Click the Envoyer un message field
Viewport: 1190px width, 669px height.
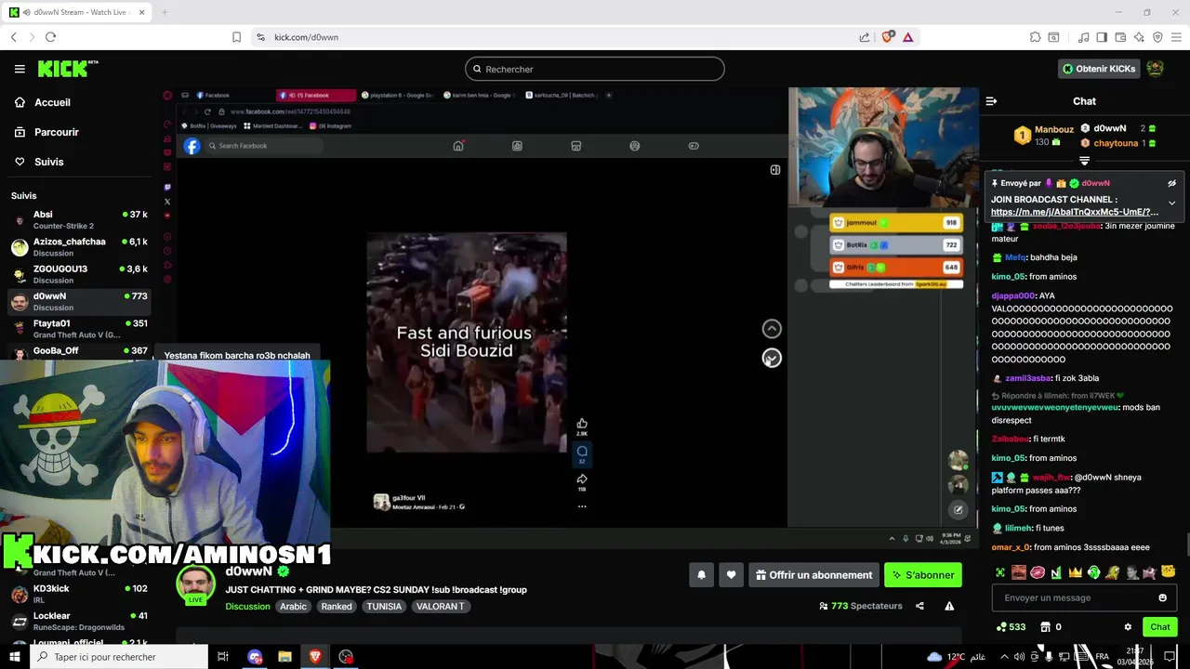[x=1073, y=597]
